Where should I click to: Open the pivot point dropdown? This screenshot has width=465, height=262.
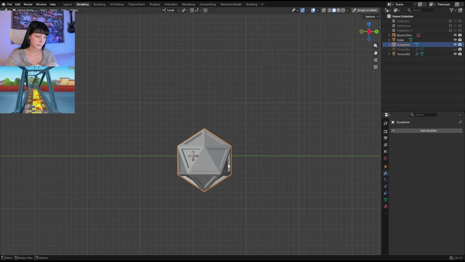click(185, 10)
